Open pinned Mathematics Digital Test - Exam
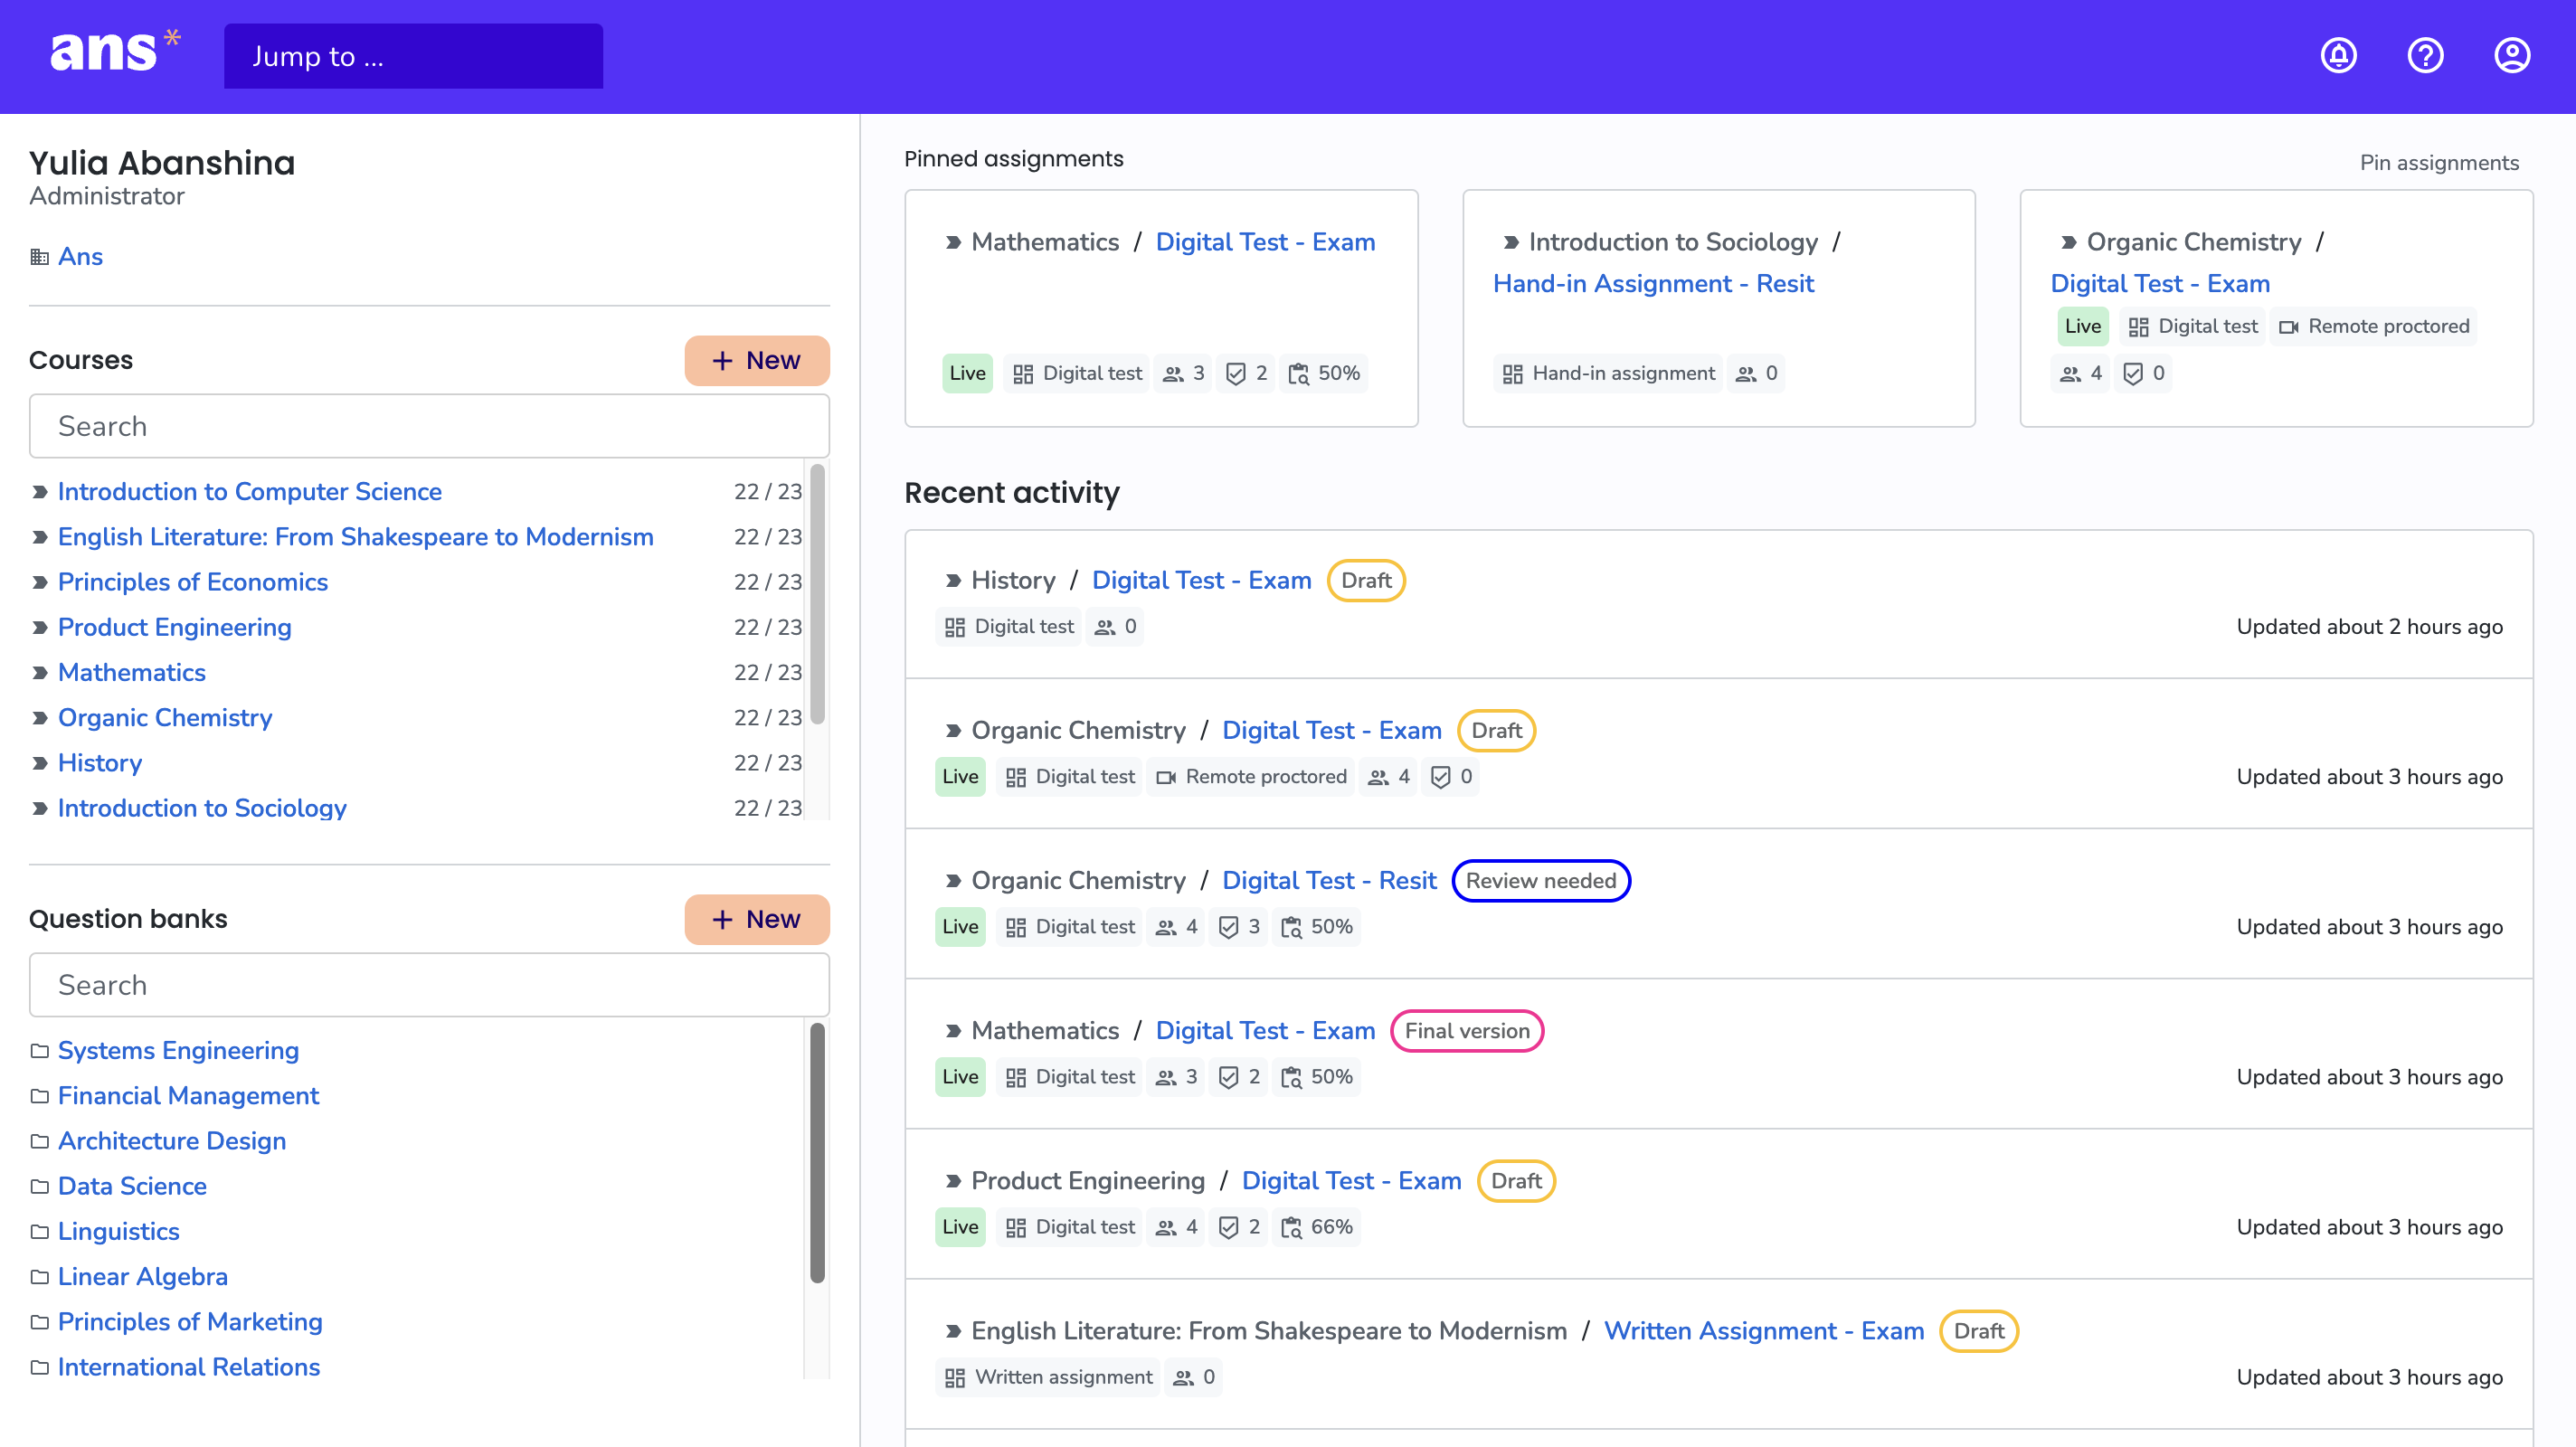The image size is (2576, 1447). point(1265,242)
